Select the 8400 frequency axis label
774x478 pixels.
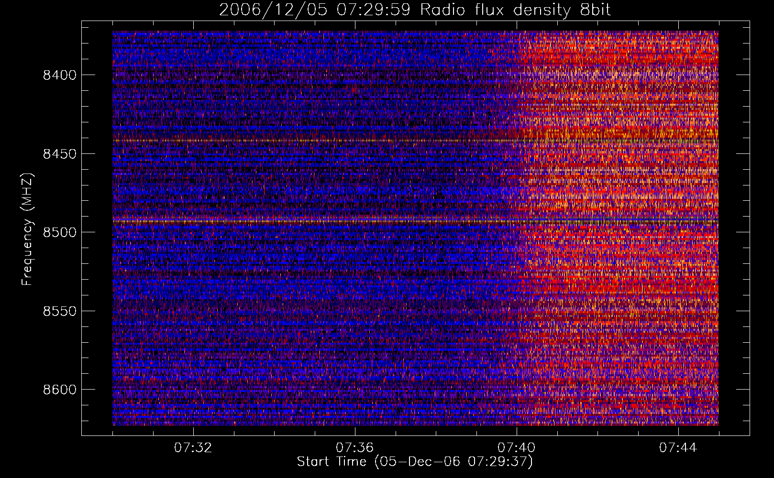59,75
